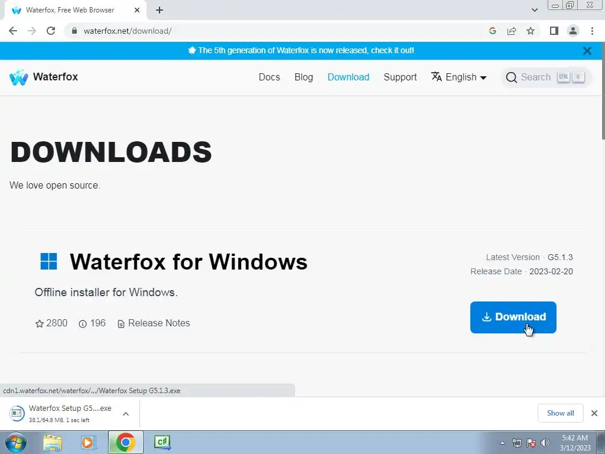Click the Windows logo next to heading
Screen dimensions: 605x454
[x=48, y=261]
